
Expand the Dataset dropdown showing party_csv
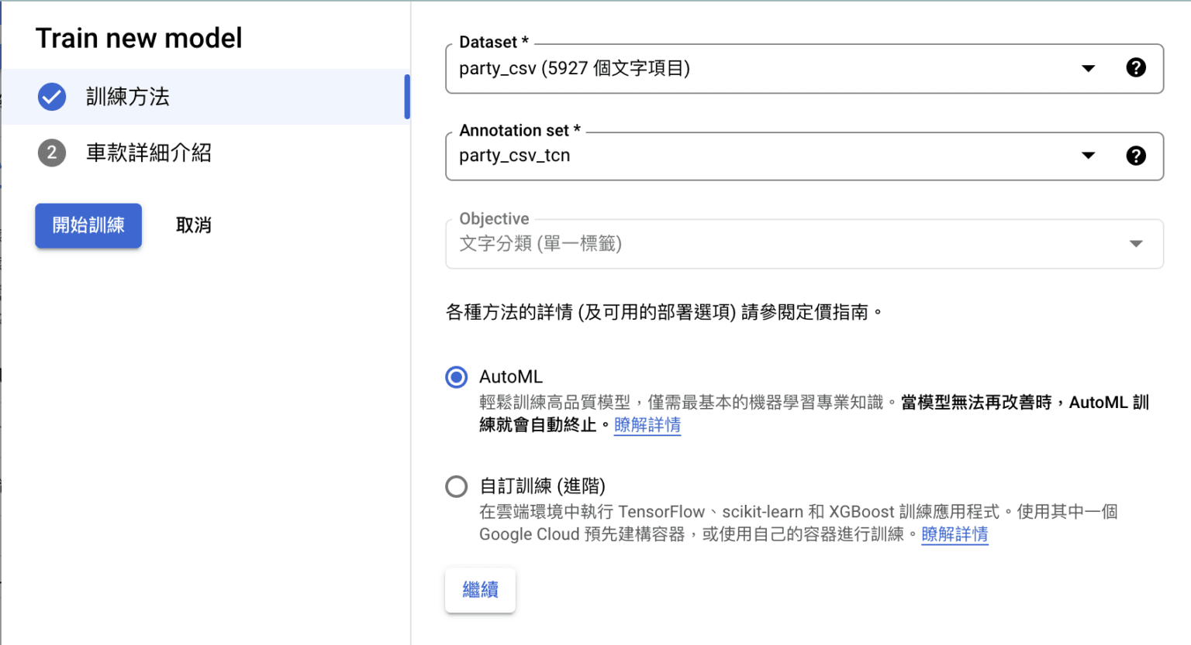coord(1089,68)
